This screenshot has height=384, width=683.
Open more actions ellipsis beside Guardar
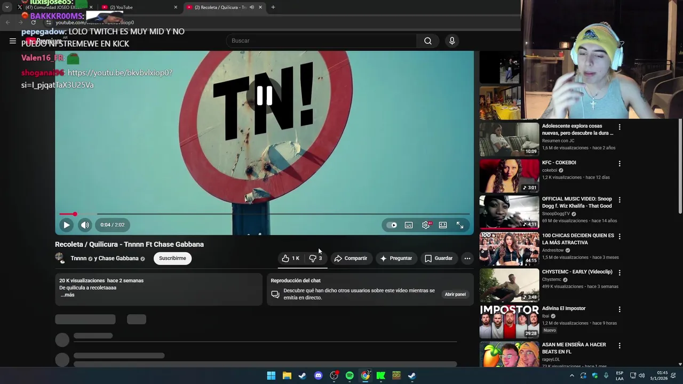click(x=467, y=258)
